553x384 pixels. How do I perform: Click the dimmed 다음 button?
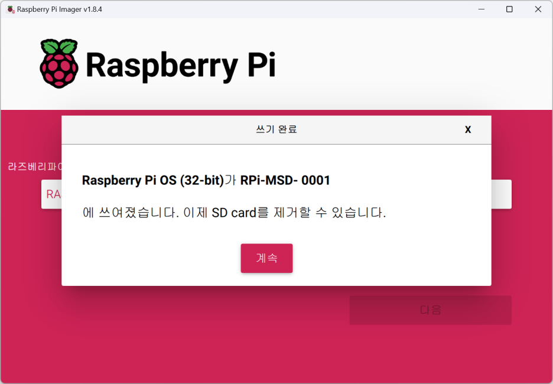pos(430,310)
